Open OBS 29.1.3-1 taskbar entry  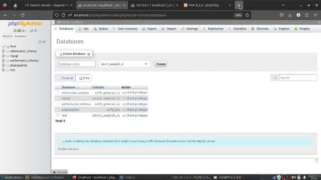[x=189, y=177]
